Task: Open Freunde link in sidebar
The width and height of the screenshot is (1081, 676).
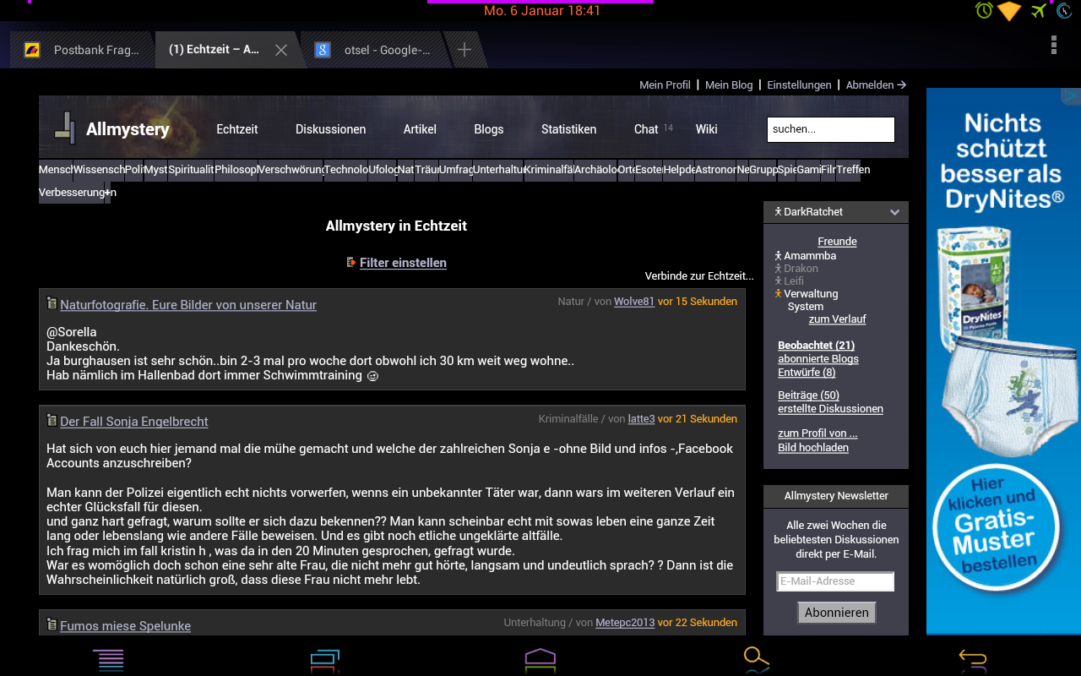Action: click(x=837, y=242)
